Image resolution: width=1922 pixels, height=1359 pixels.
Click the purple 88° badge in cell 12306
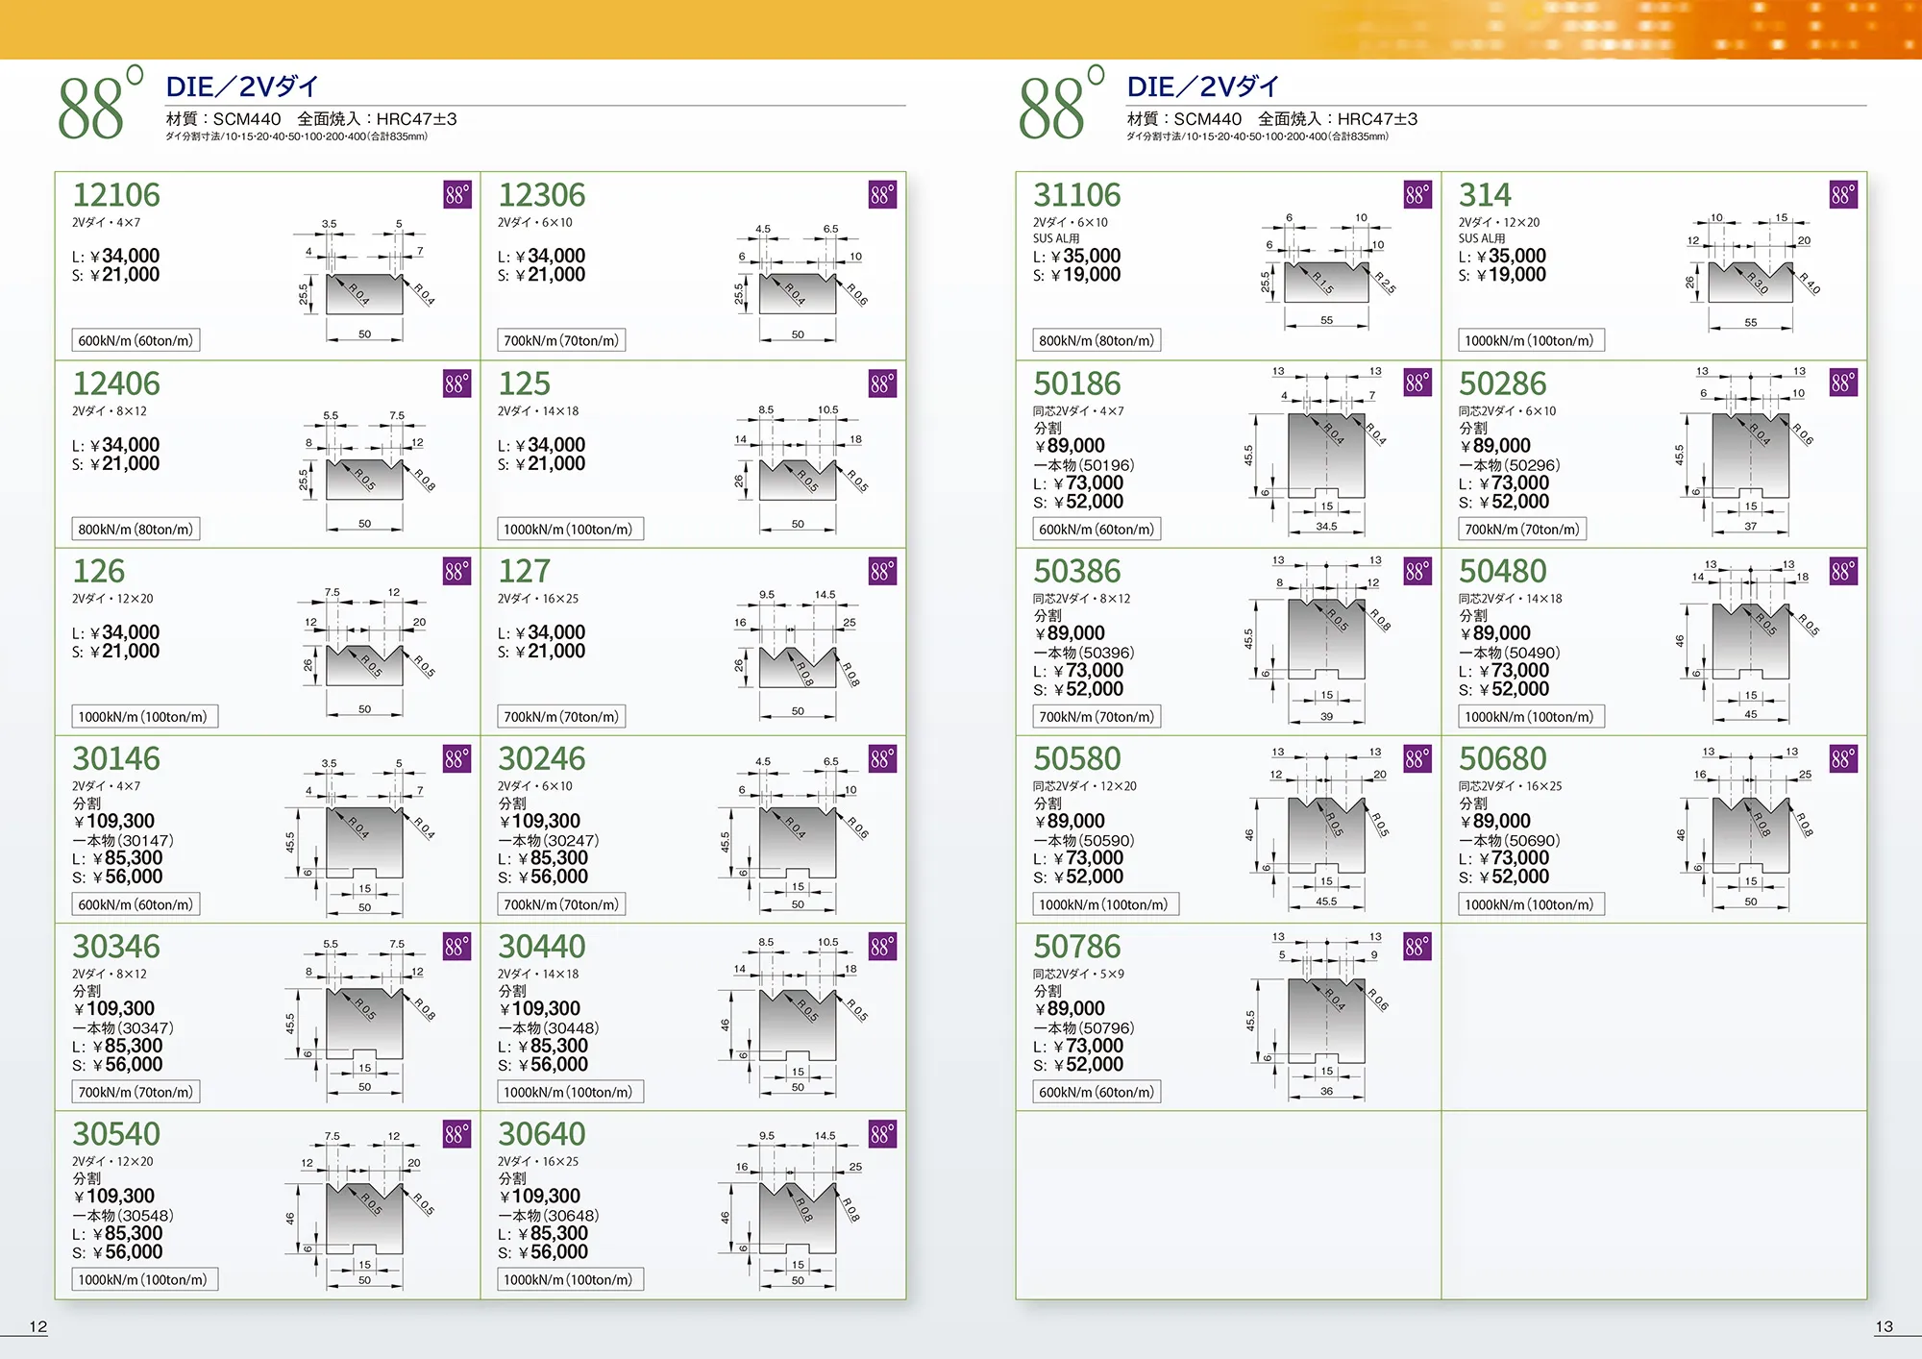(882, 195)
